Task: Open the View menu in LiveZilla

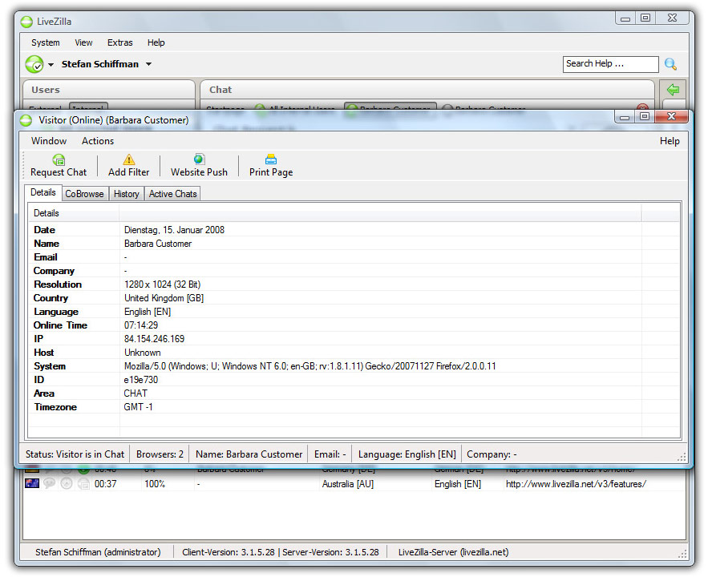Action: pyautogui.click(x=83, y=42)
